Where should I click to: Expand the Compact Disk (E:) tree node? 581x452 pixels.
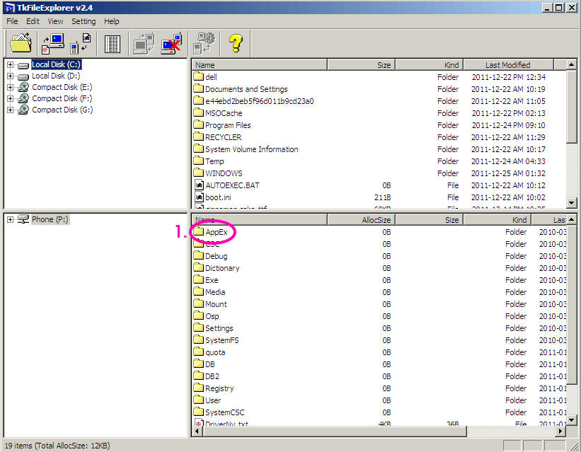10,88
